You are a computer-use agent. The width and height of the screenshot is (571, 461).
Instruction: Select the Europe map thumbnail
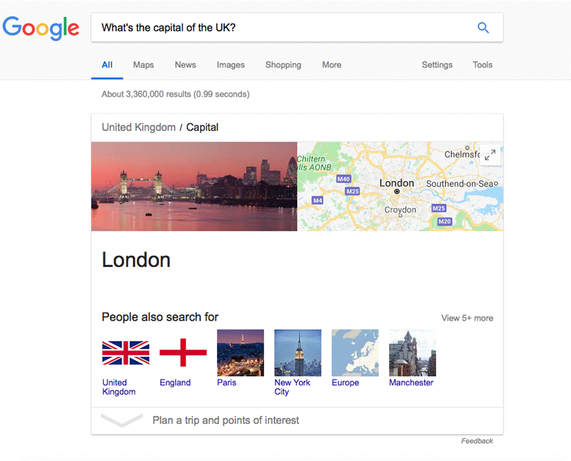355,352
